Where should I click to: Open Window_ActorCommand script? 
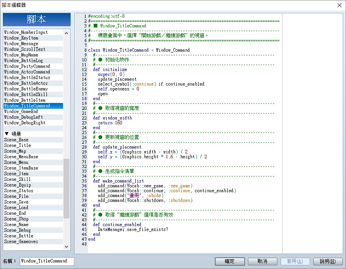(x=33, y=72)
